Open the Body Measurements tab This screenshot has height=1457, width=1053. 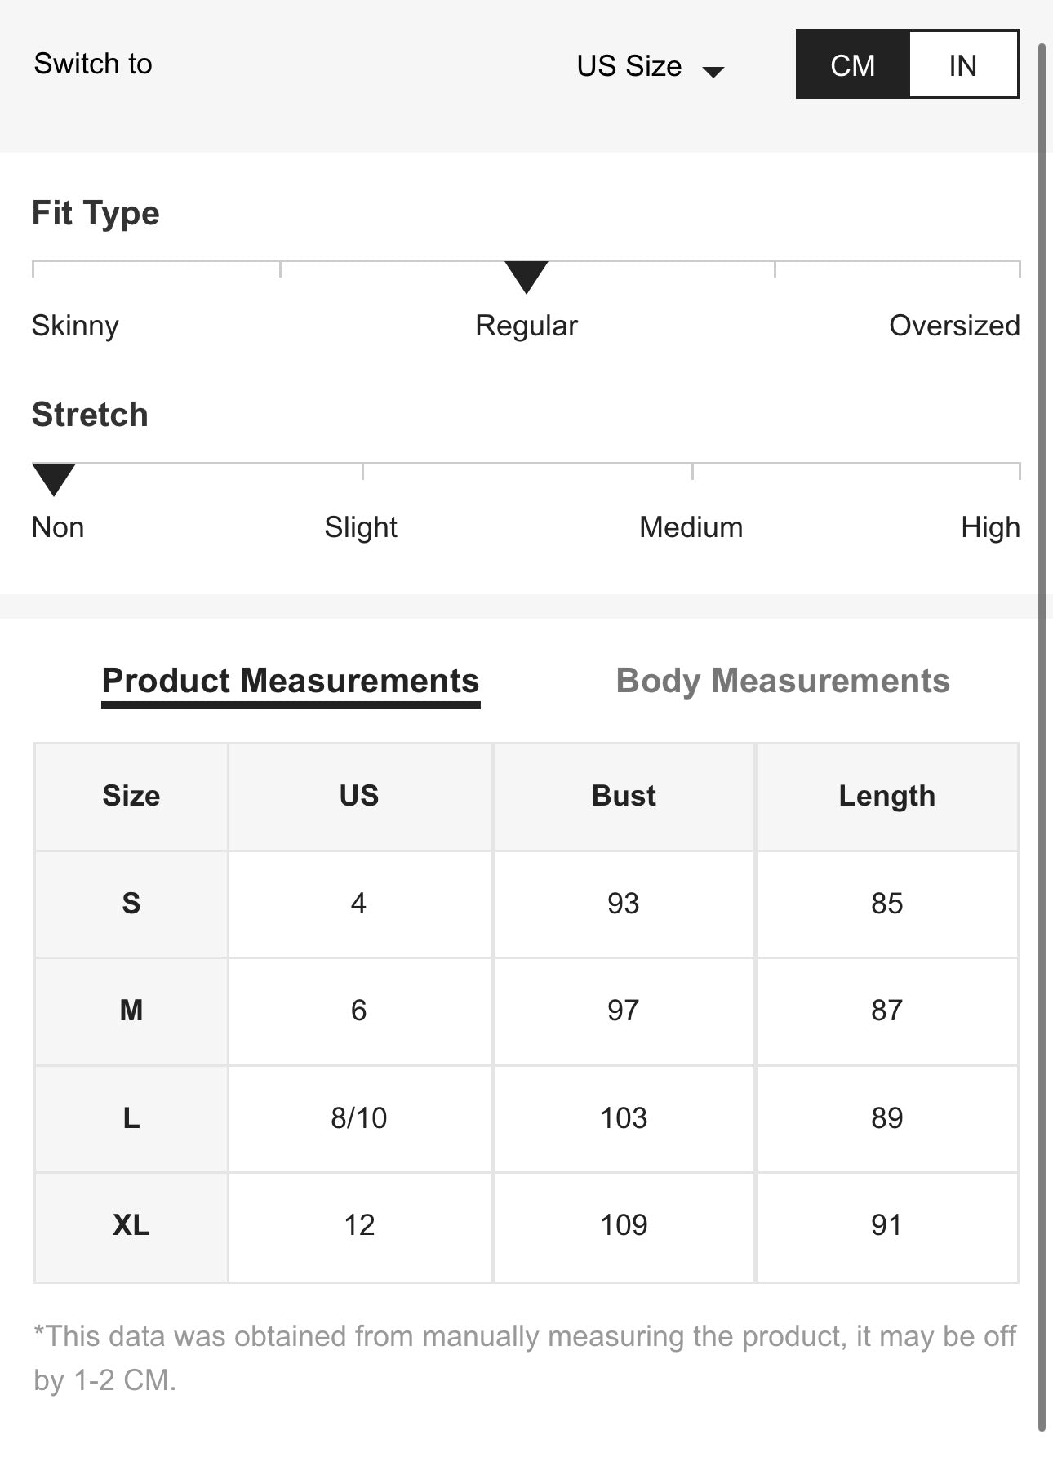click(783, 681)
